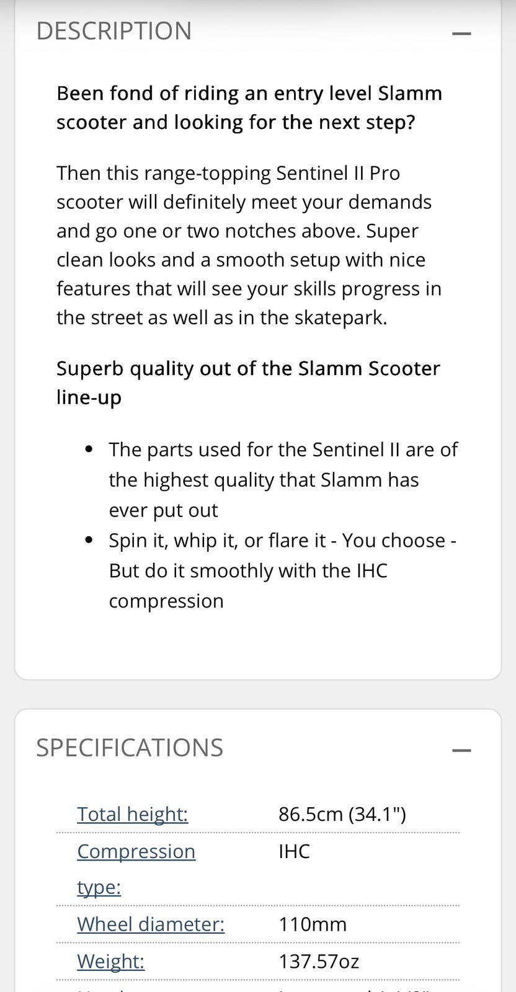Click the "Superb quality" subheading

248,383
